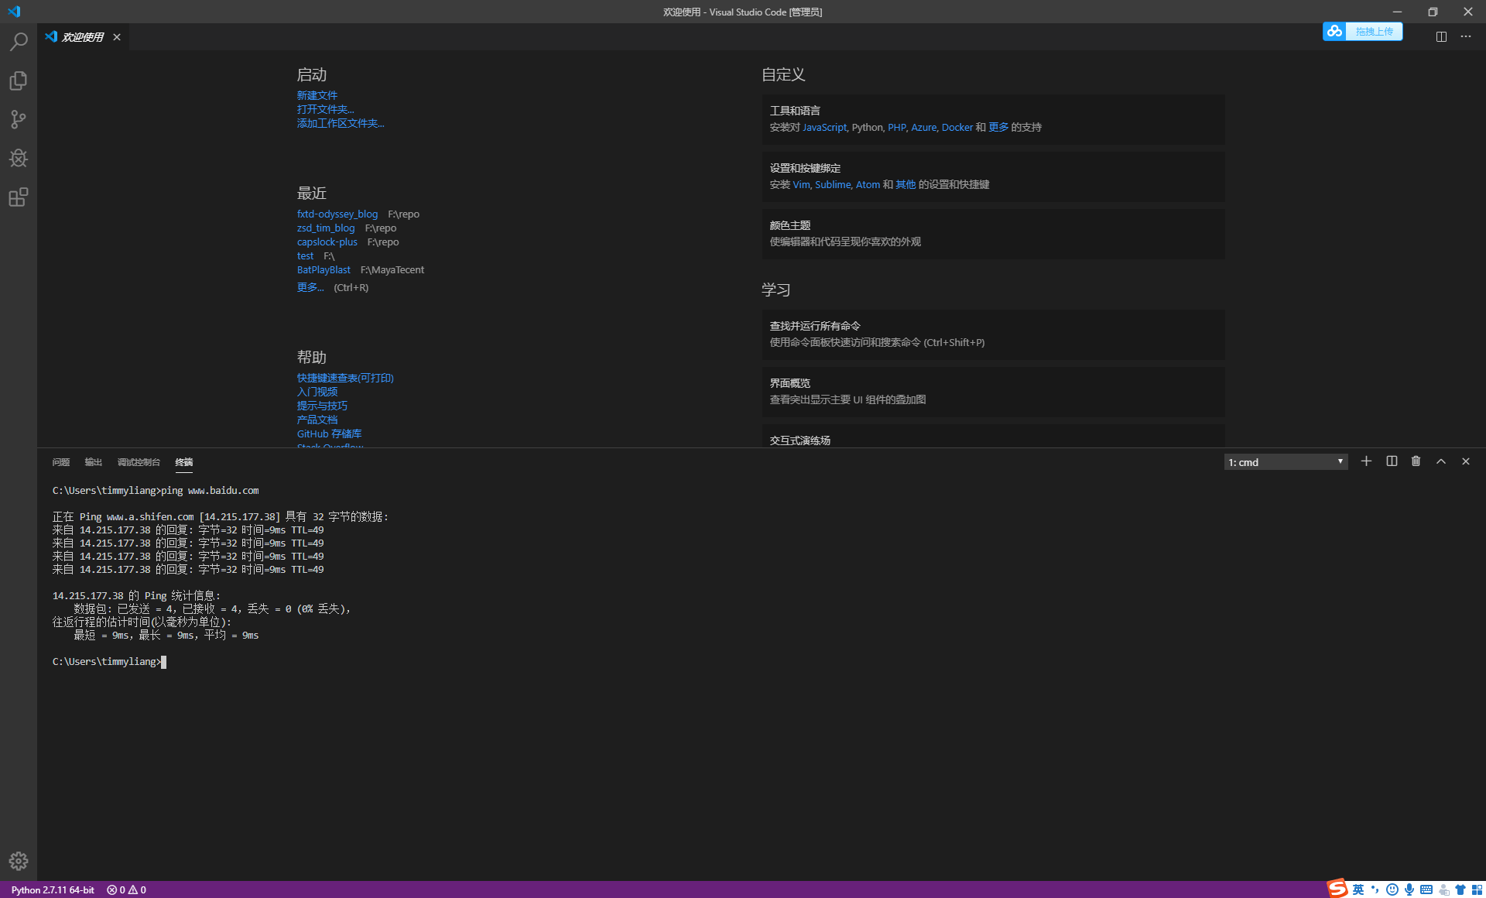
Task: Open the 交互式演练场 card
Action: pyautogui.click(x=994, y=436)
